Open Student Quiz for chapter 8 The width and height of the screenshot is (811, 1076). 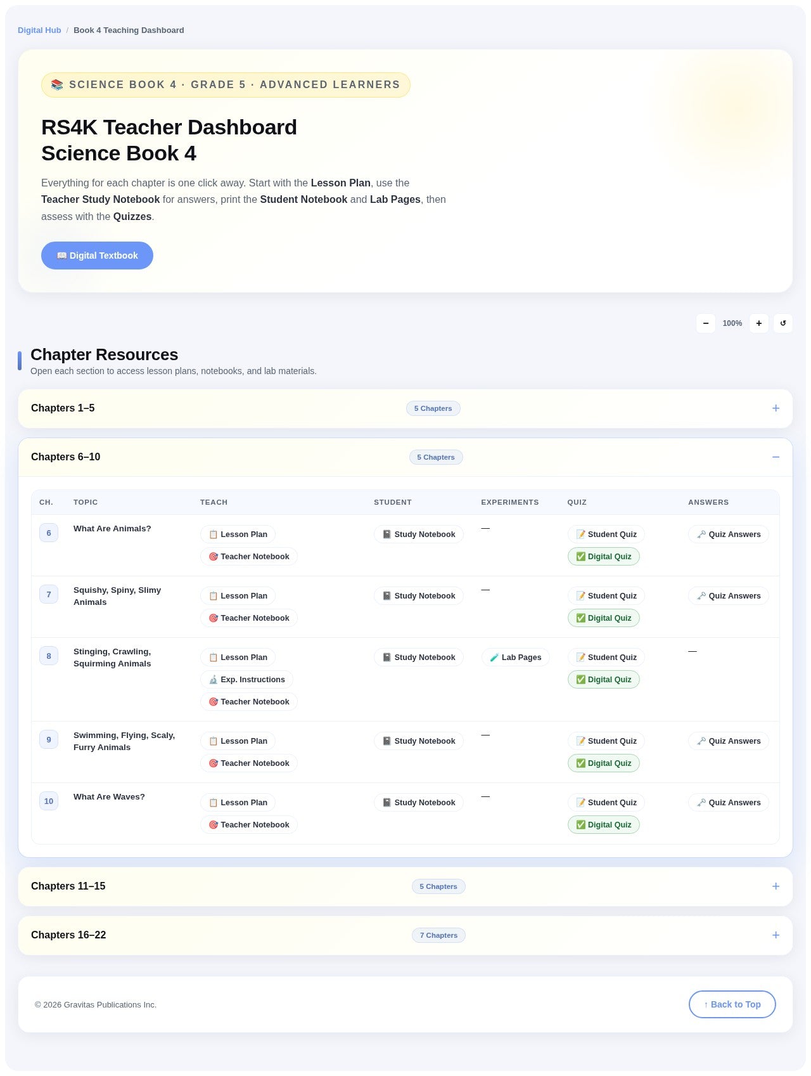coord(606,658)
